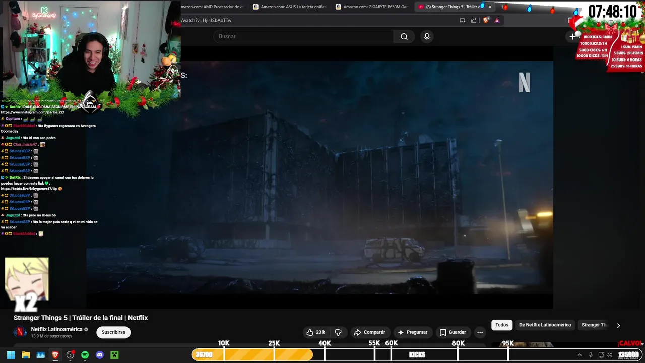
Task: Click the instagram.com link in chat
Action: pyautogui.click(x=32, y=112)
